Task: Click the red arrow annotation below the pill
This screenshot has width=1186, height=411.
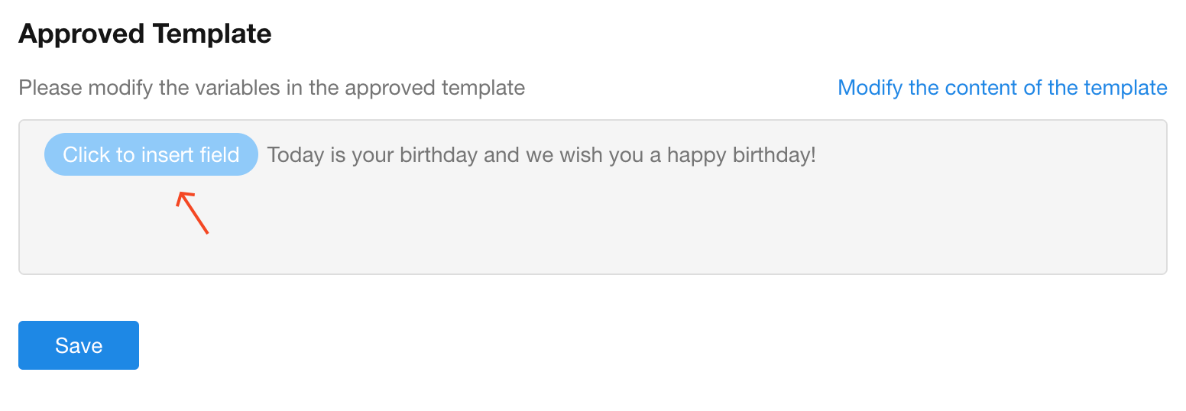Action: [193, 213]
